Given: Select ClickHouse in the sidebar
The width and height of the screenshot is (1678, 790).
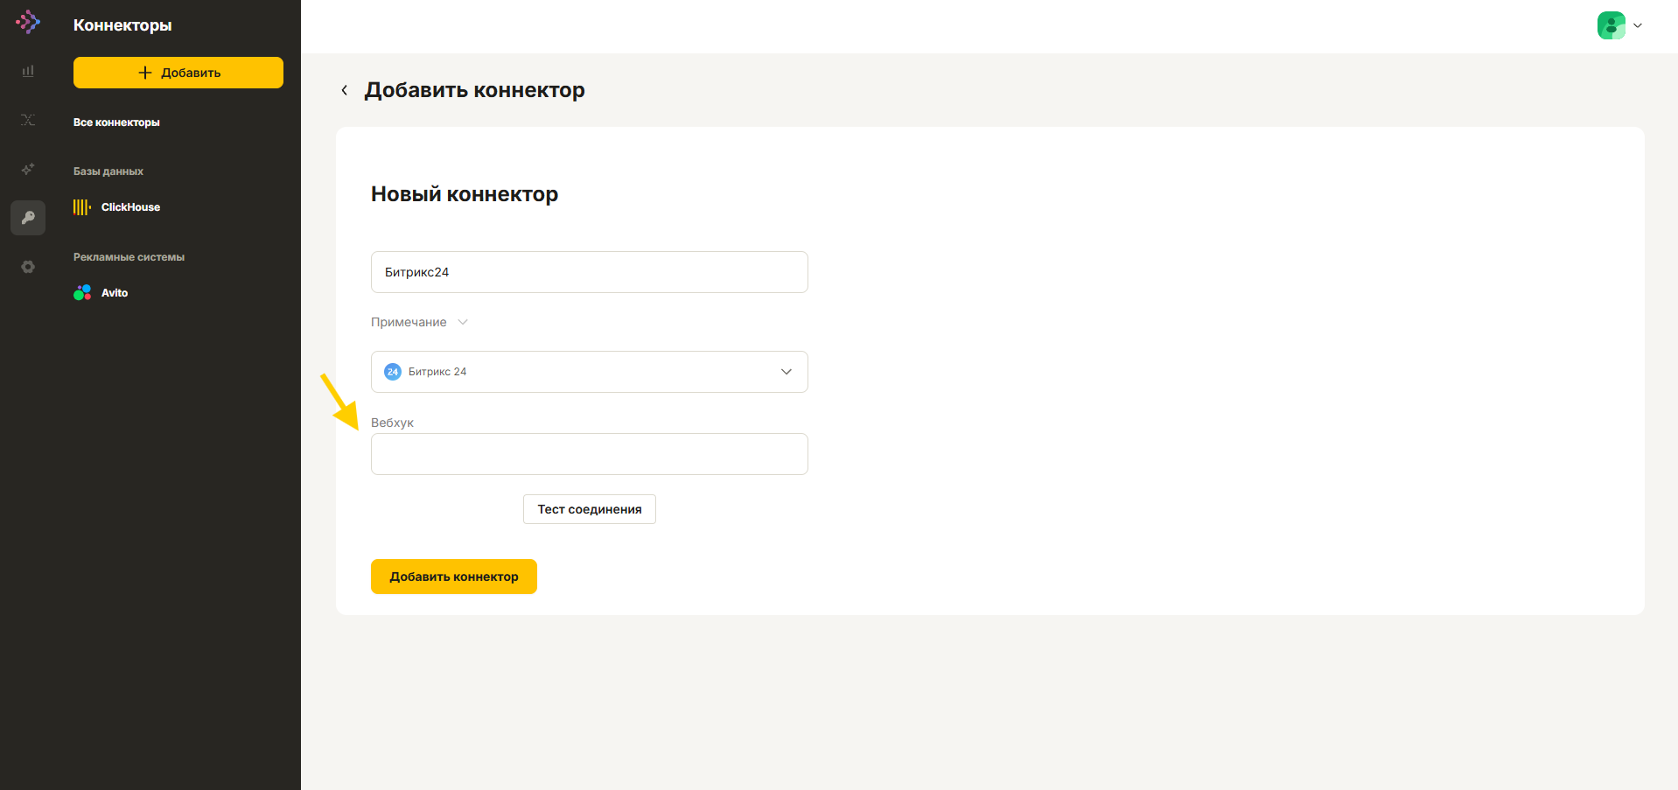Looking at the screenshot, I should click(130, 207).
